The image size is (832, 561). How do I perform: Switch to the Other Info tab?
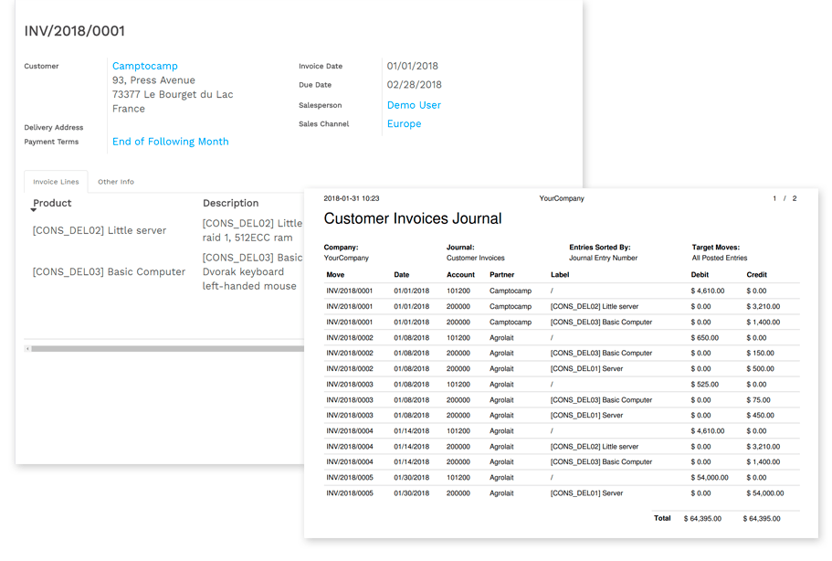116,182
